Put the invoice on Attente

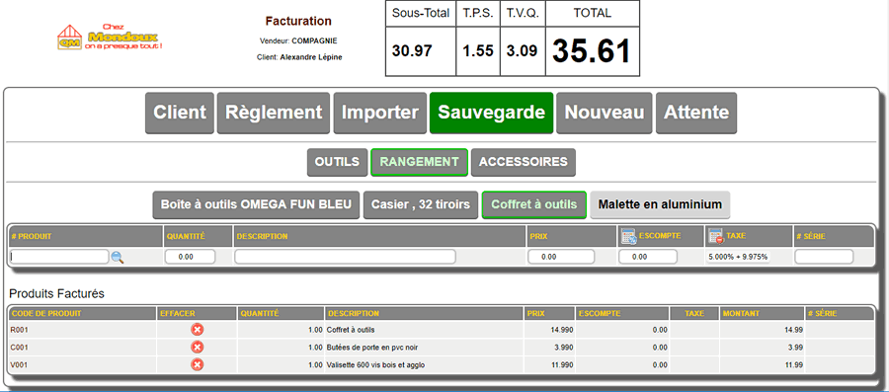tap(696, 113)
